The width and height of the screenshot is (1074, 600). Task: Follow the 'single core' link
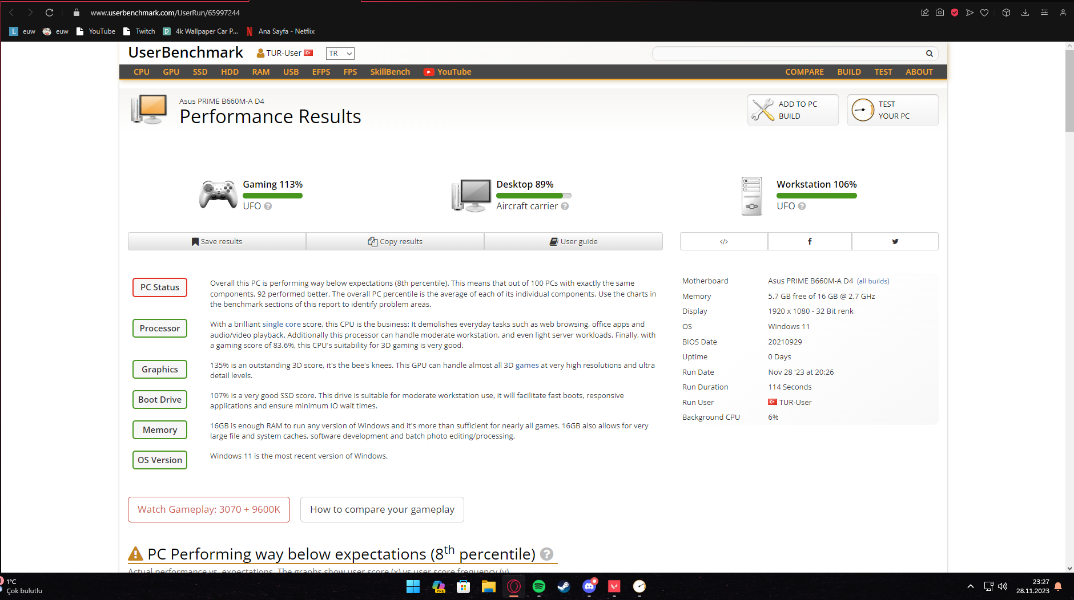tap(281, 325)
